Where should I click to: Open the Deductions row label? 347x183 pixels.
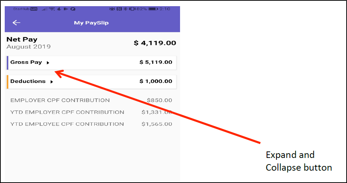[x=28, y=81]
